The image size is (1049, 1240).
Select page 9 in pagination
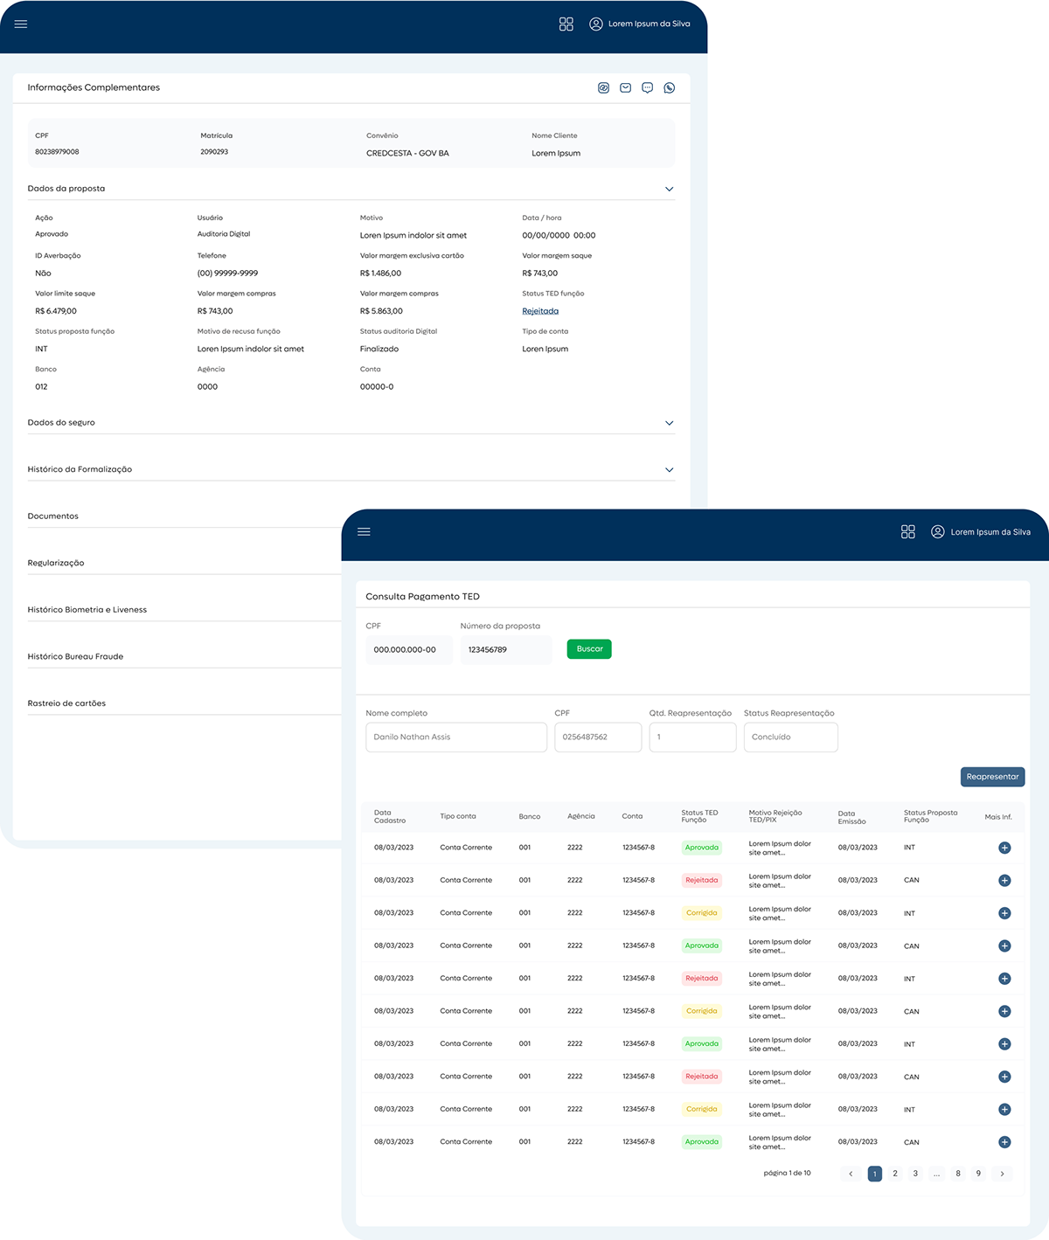[x=978, y=1174]
